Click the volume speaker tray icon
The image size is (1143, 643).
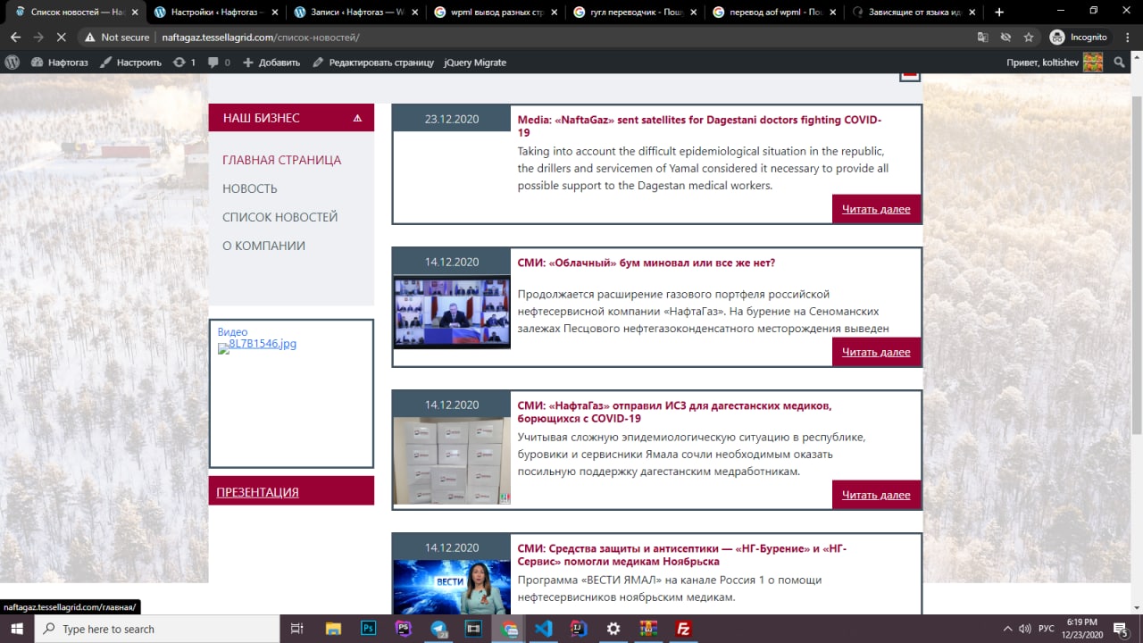tap(1025, 629)
